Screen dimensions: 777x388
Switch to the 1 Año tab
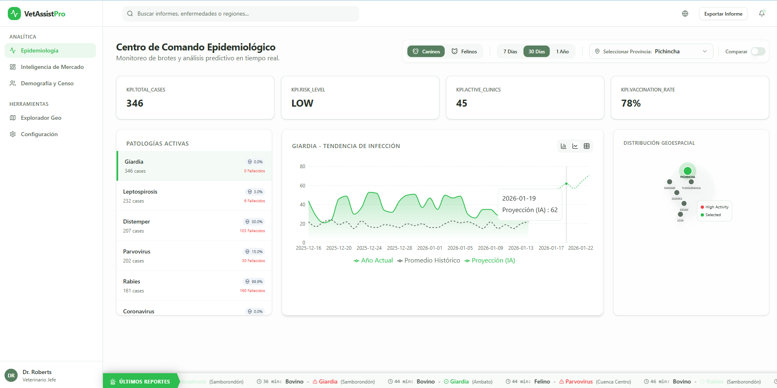pyautogui.click(x=562, y=51)
